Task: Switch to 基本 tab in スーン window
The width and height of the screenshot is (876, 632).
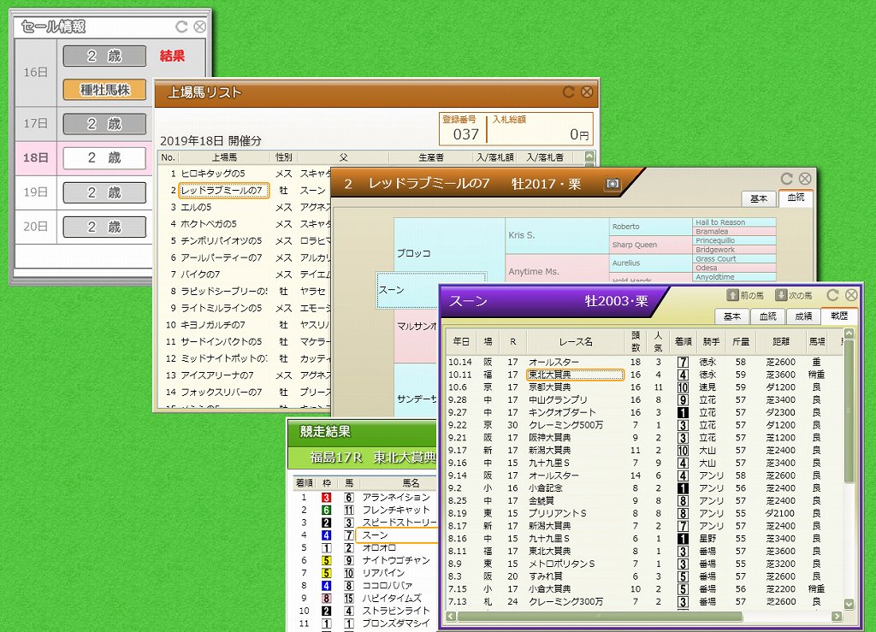Action: [732, 316]
